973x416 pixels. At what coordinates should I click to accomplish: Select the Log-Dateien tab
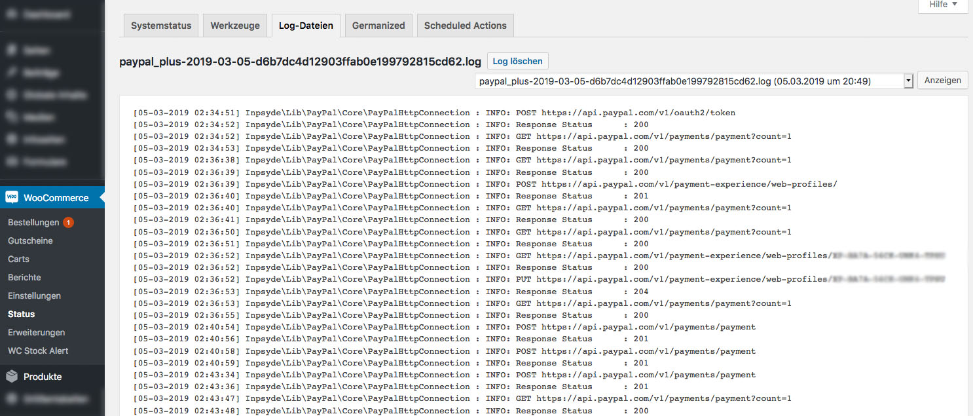(x=306, y=26)
